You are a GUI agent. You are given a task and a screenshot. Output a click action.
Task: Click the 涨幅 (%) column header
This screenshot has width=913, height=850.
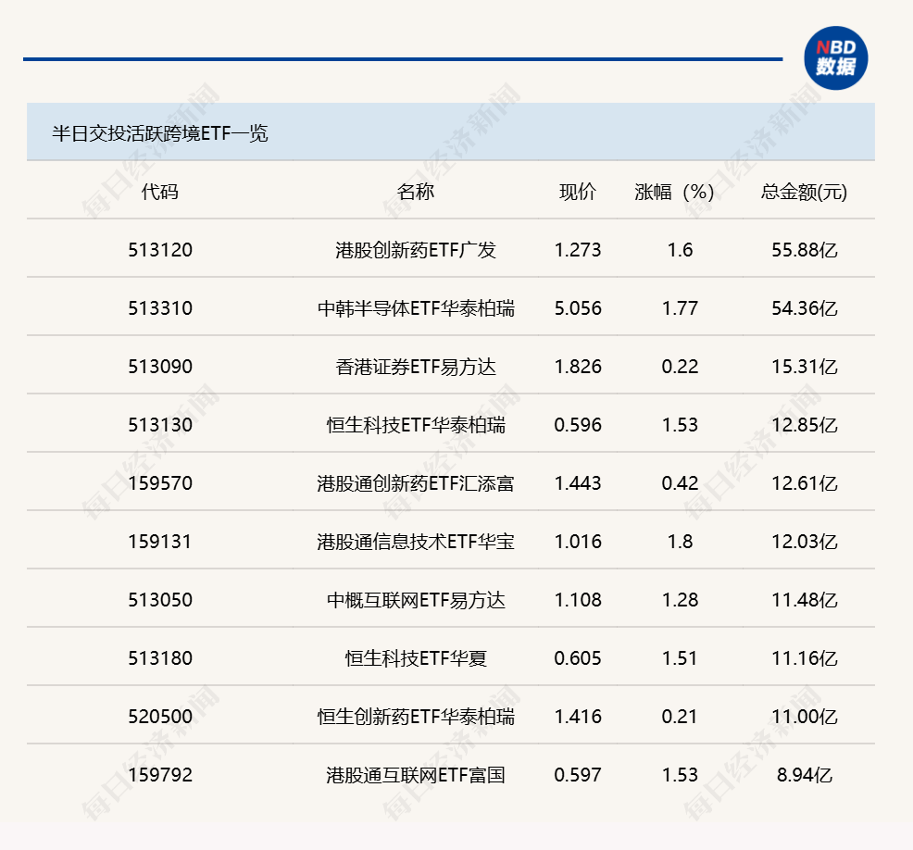tap(674, 192)
